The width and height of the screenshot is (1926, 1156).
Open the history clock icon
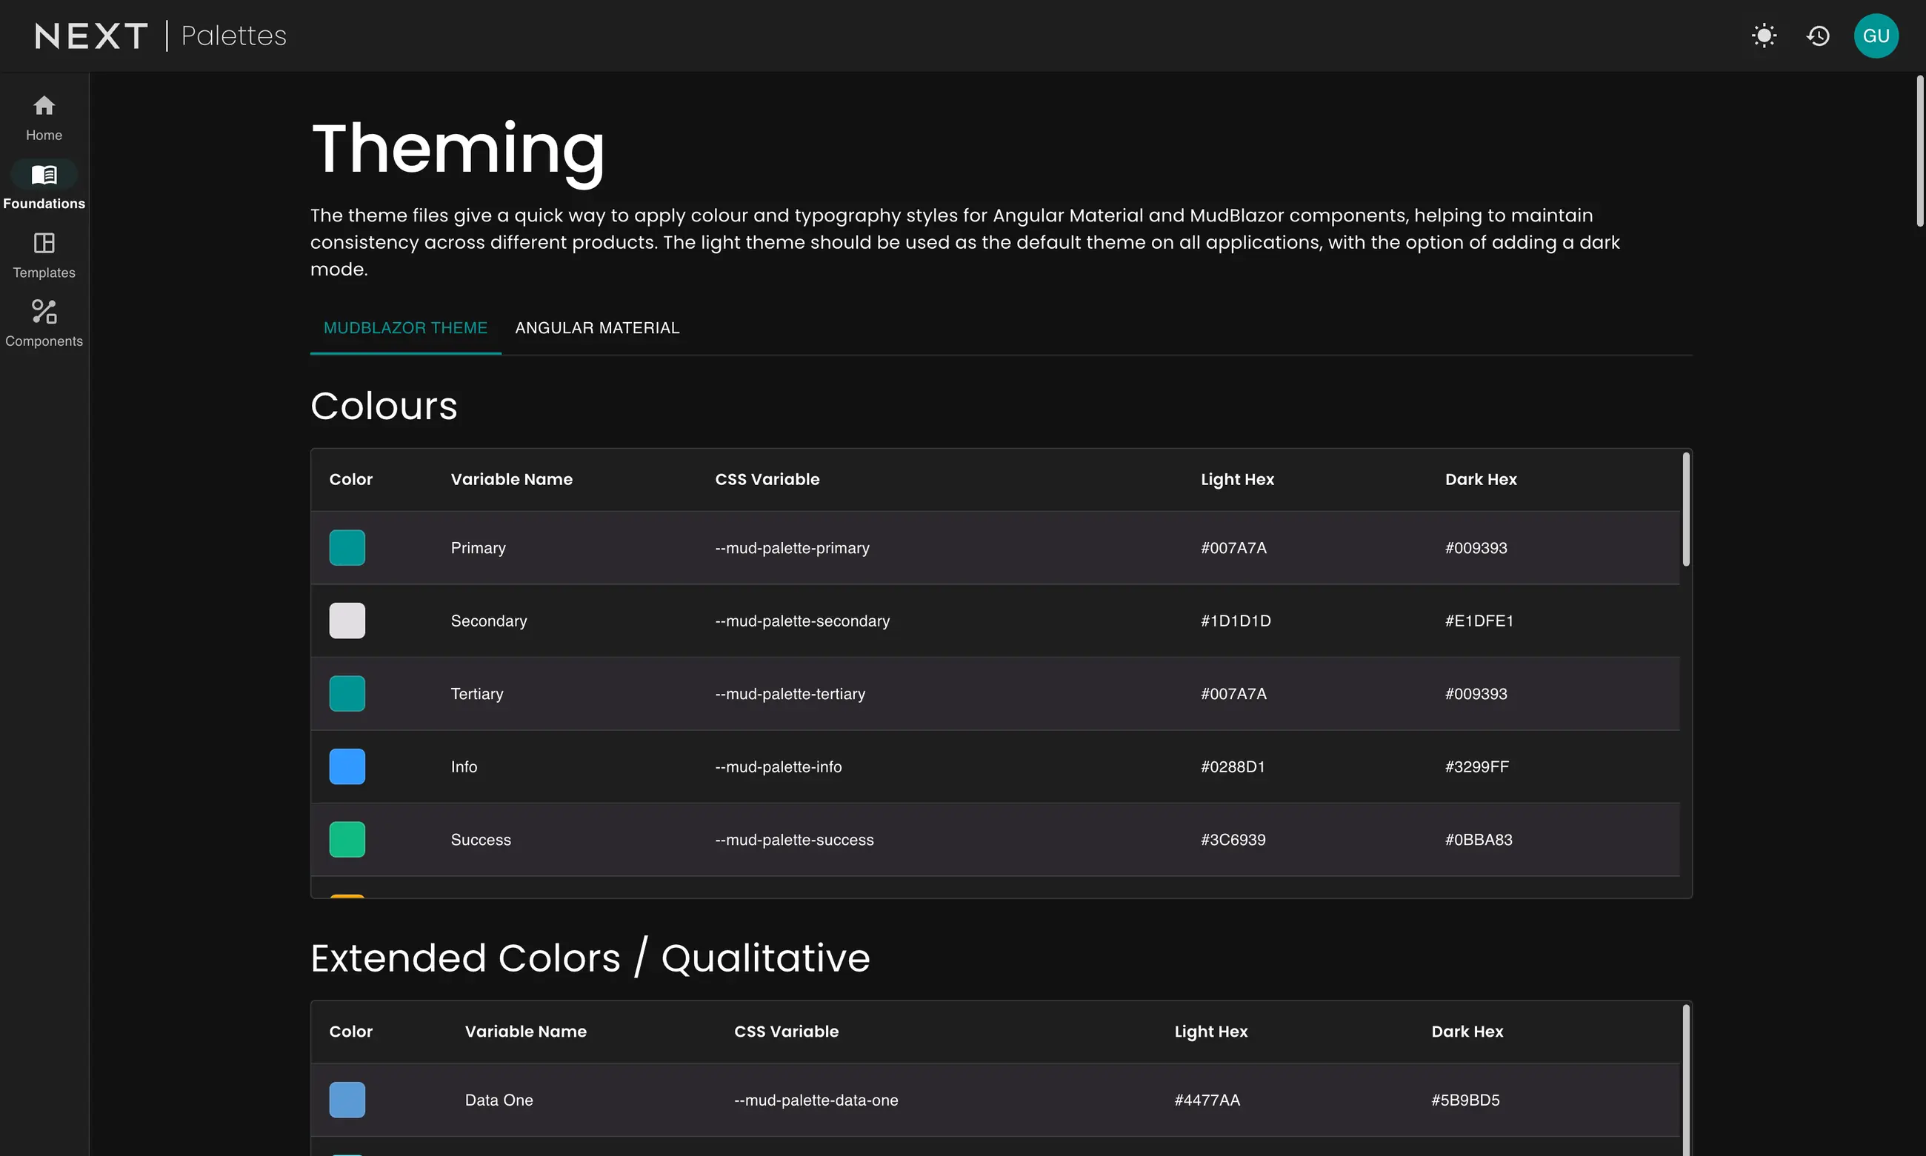[x=1818, y=36]
